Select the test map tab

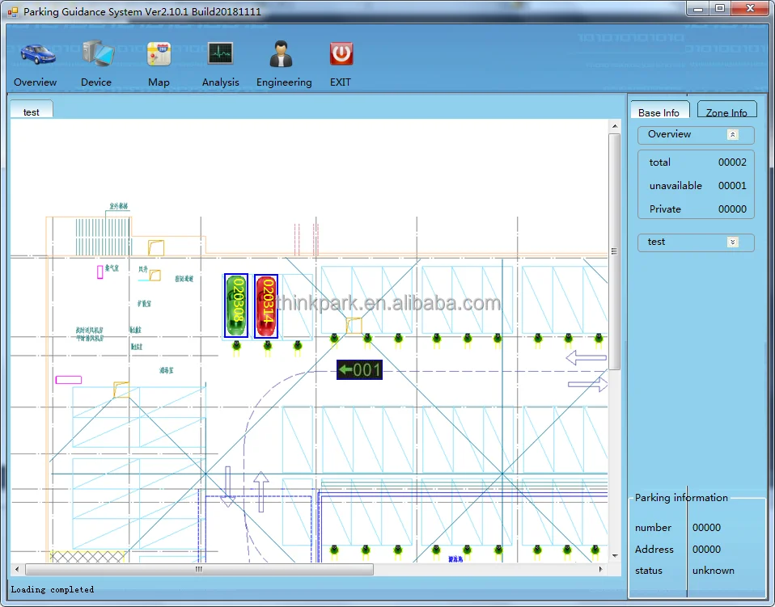point(32,112)
